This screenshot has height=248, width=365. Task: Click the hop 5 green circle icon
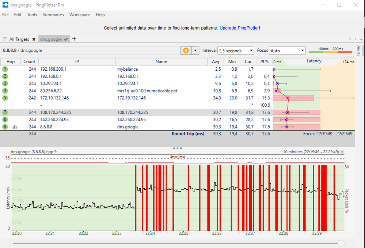tap(5, 98)
